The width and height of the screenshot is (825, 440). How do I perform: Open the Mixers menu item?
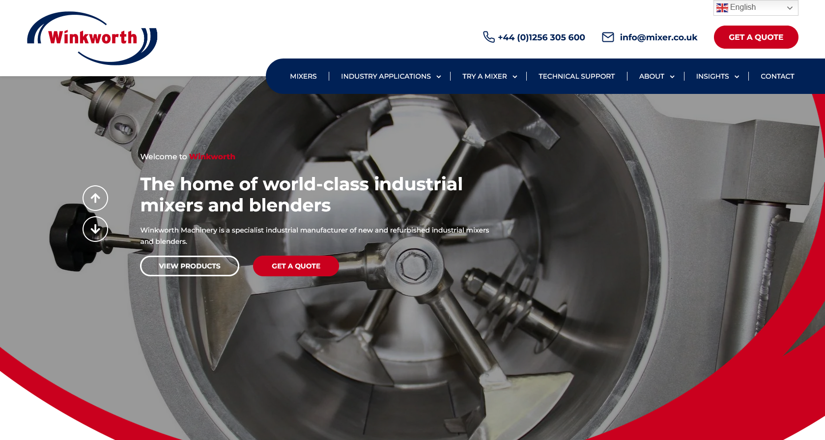point(303,76)
